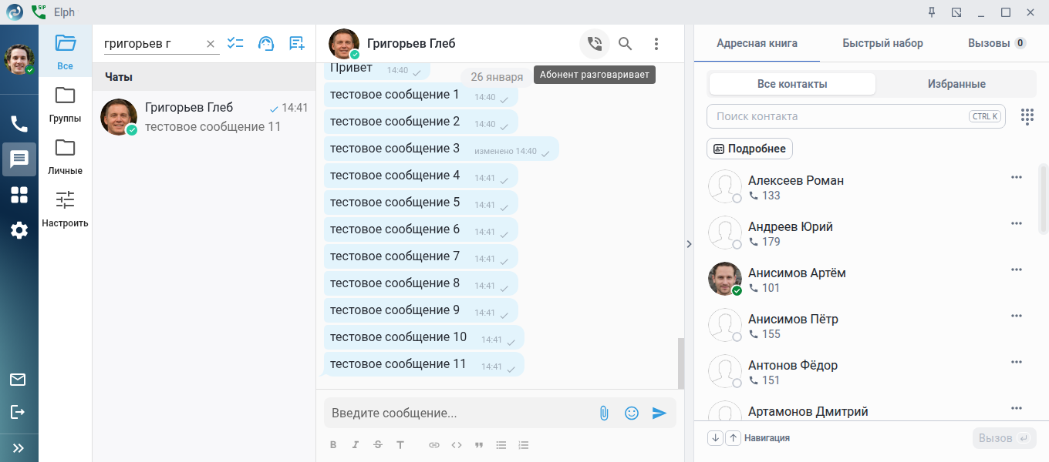Switch to Быстрый набор tab
Viewport: 1049px width, 462px height.
(882, 43)
